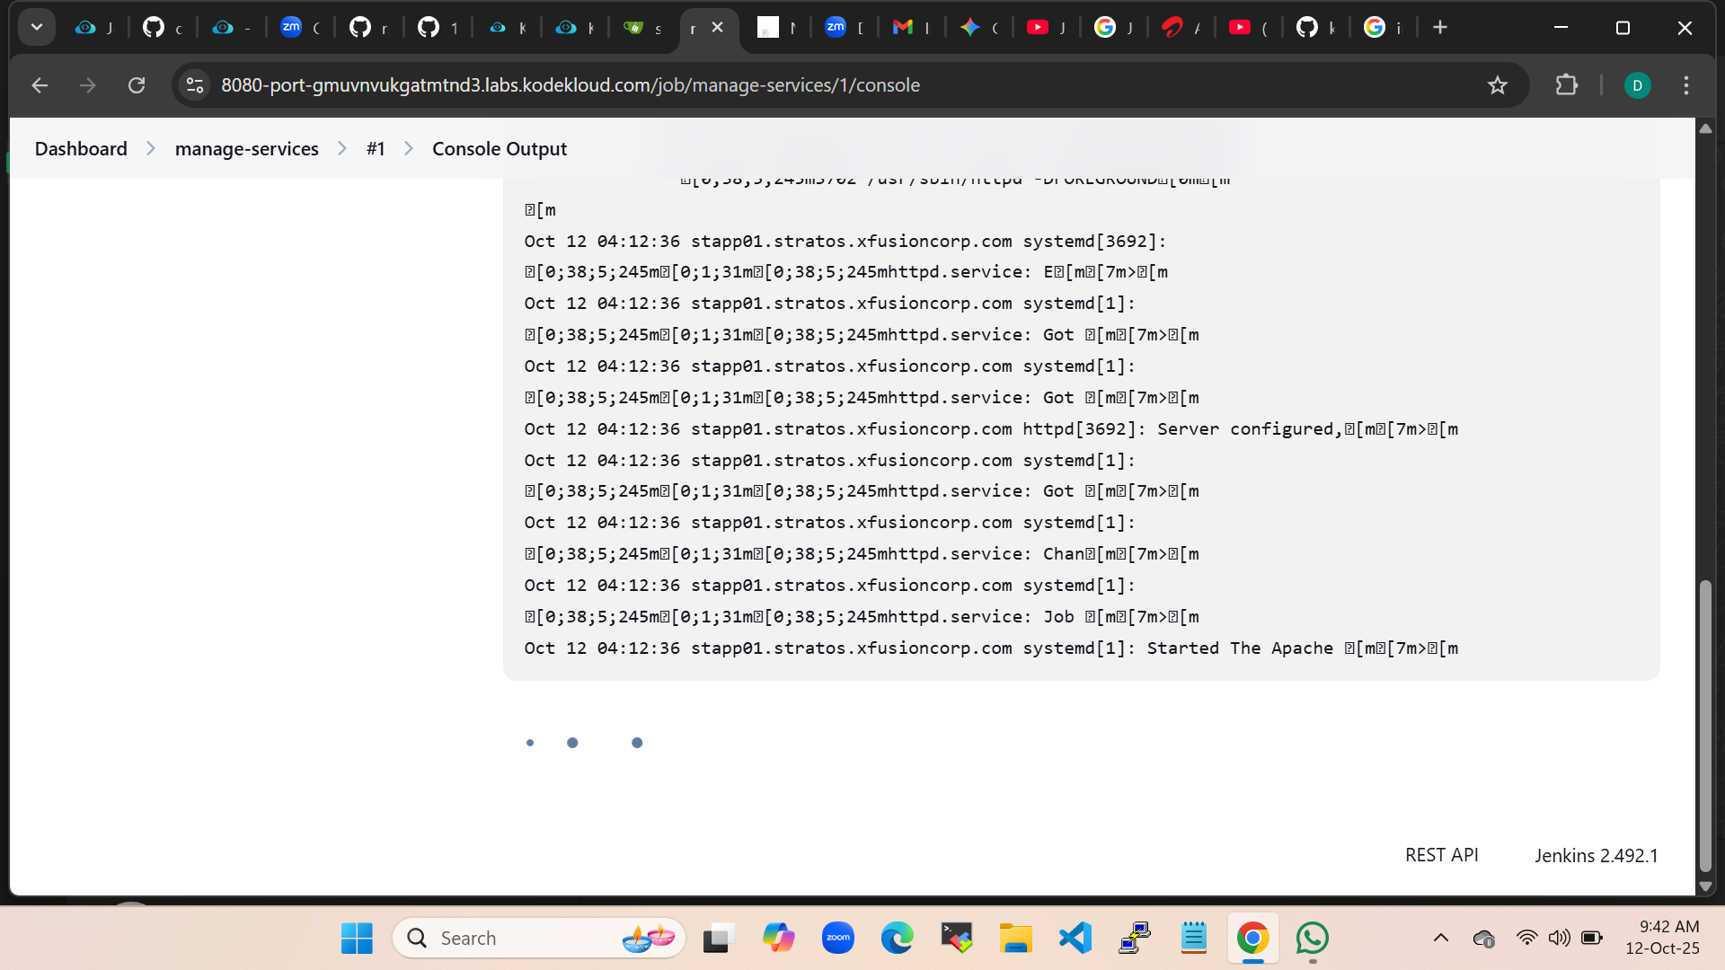The image size is (1725, 970).
Task: Go to Dashboard breadcrumb link
Action: [81, 149]
